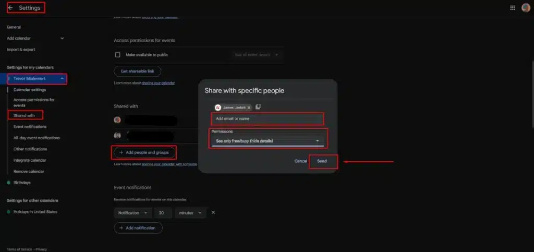
Task: Open the account profile avatar
Action: coord(526,8)
